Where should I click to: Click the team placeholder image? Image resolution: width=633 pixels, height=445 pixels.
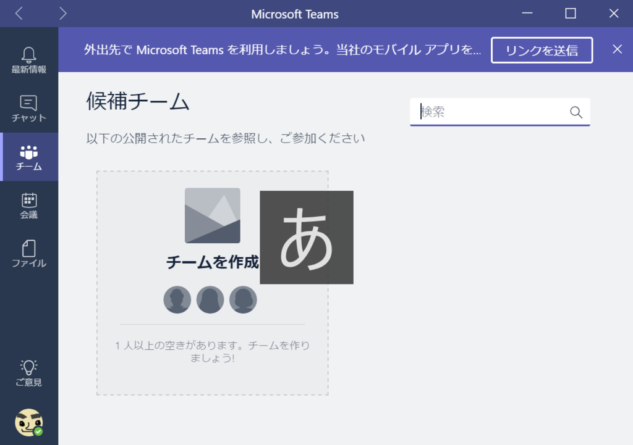[213, 215]
